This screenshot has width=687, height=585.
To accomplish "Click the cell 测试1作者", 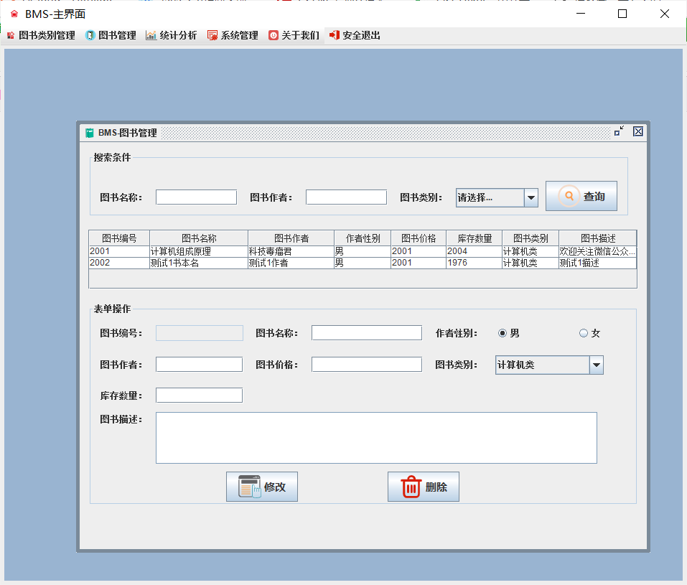I will click(x=291, y=263).
